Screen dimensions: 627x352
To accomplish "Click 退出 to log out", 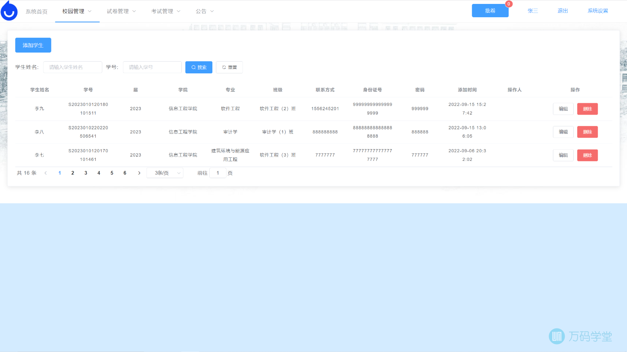I will [x=563, y=11].
